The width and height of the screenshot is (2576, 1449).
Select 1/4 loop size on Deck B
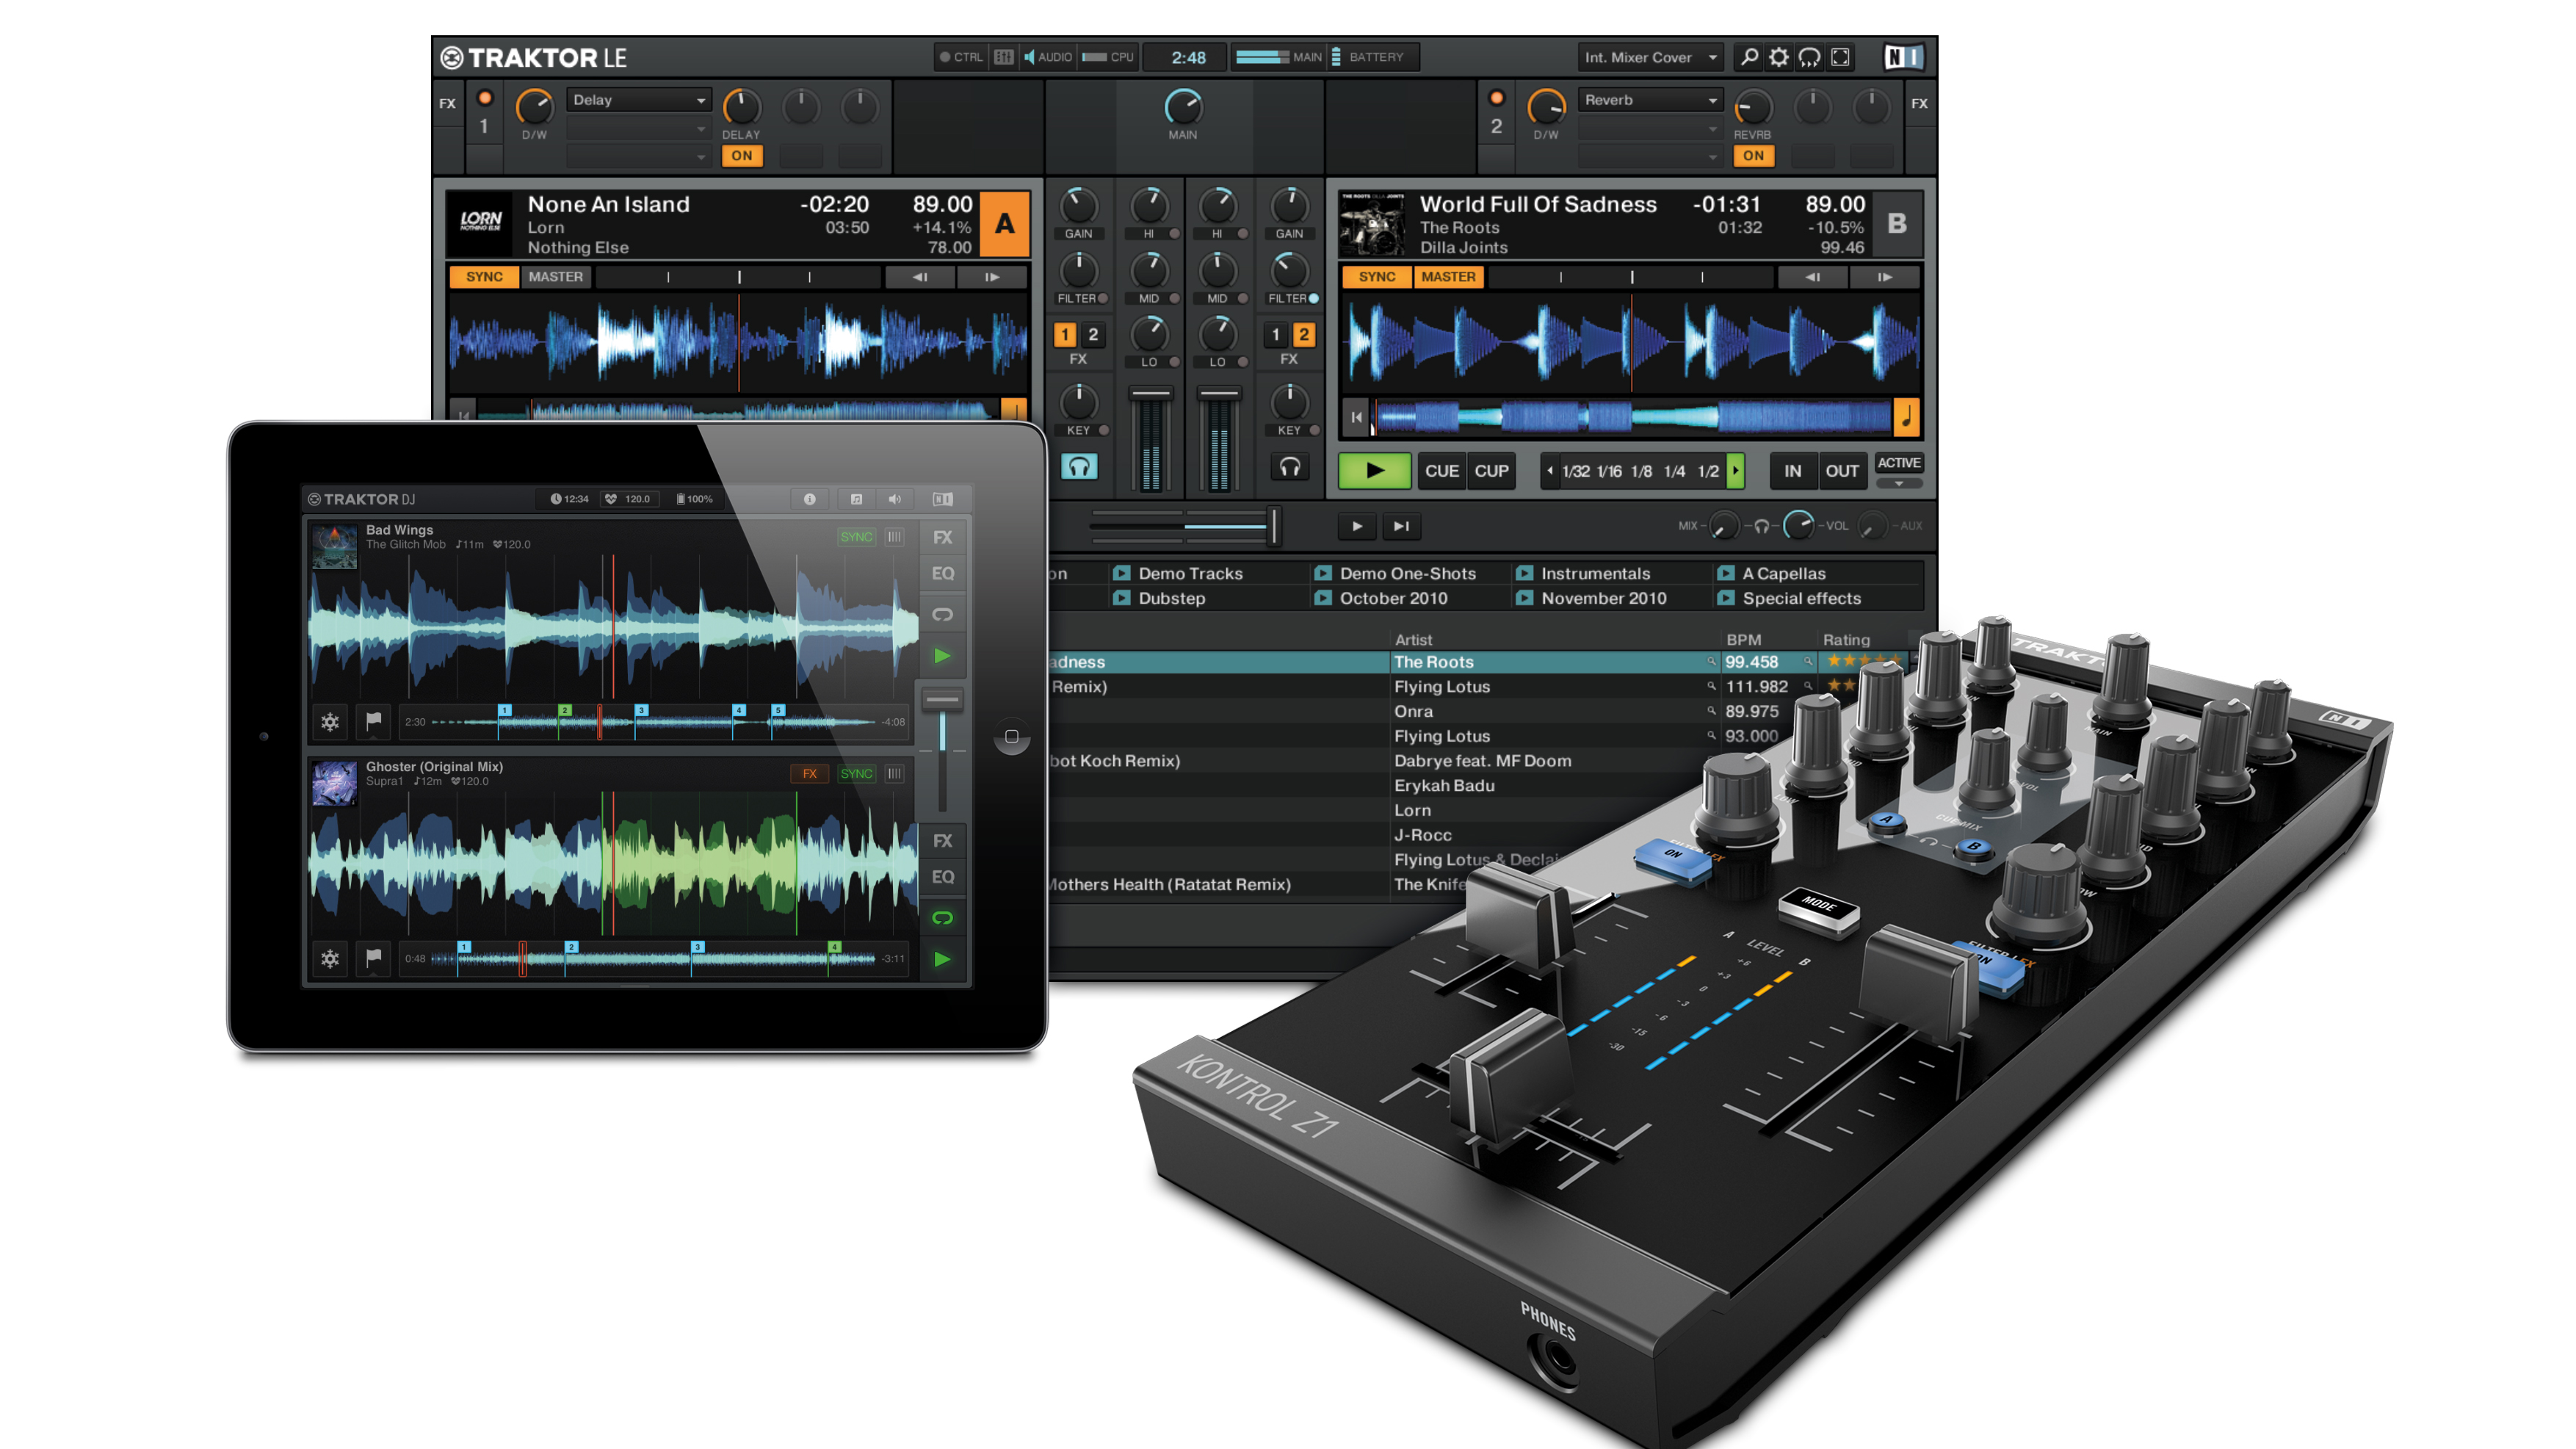pyautogui.click(x=1675, y=471)
